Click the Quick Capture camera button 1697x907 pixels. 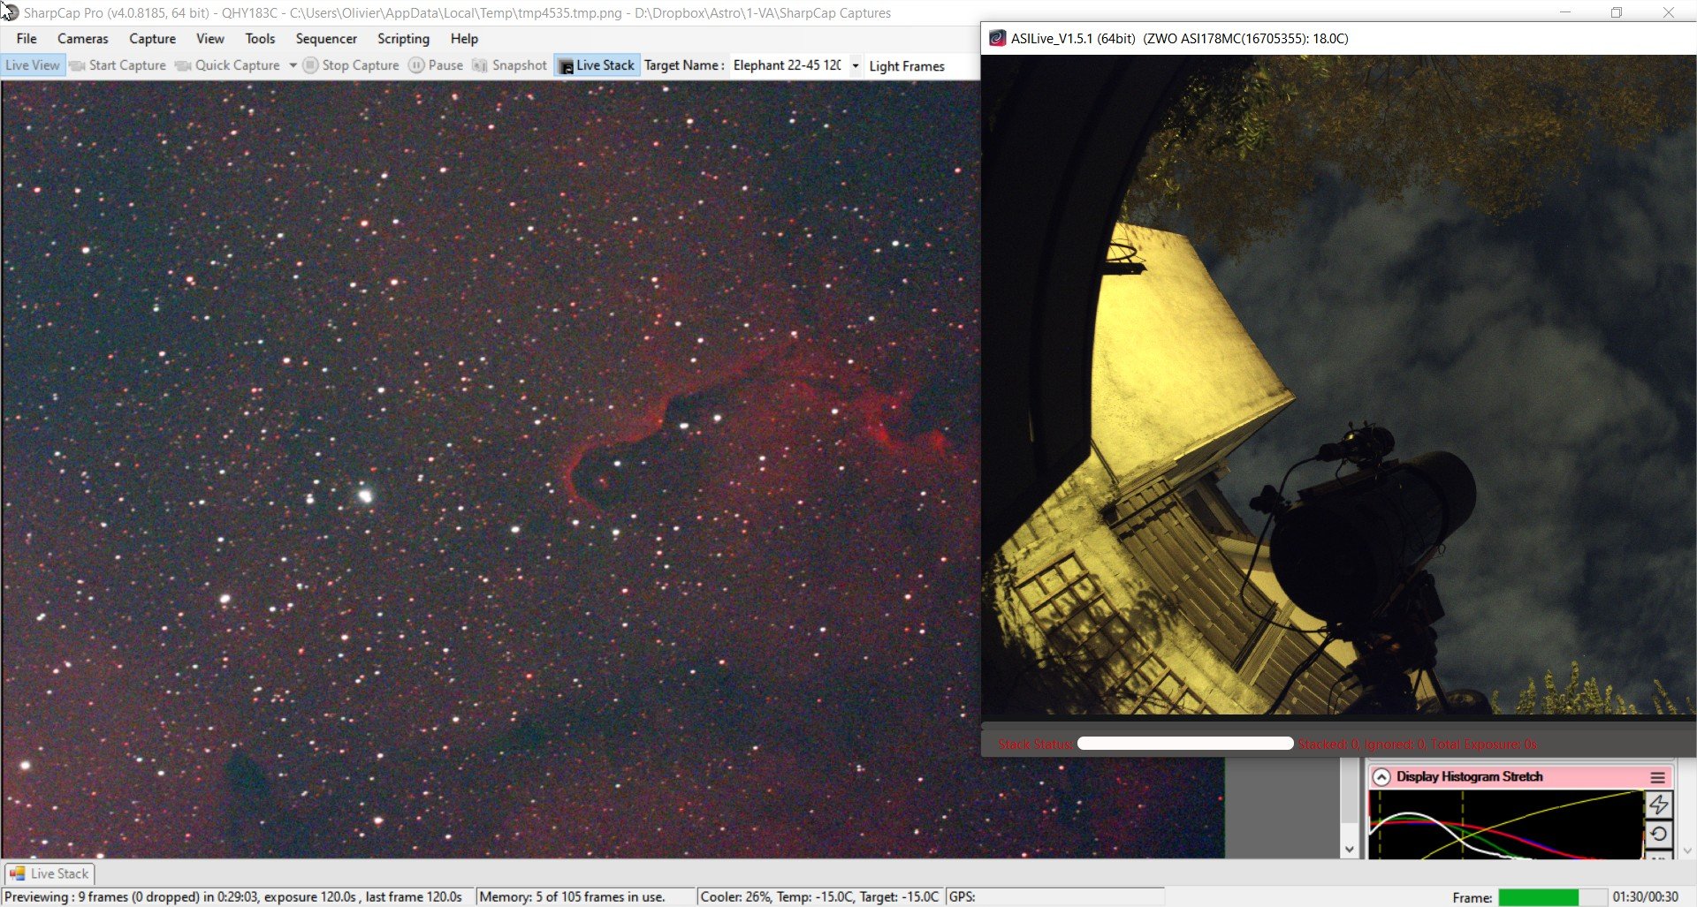(x=228, y=65)
